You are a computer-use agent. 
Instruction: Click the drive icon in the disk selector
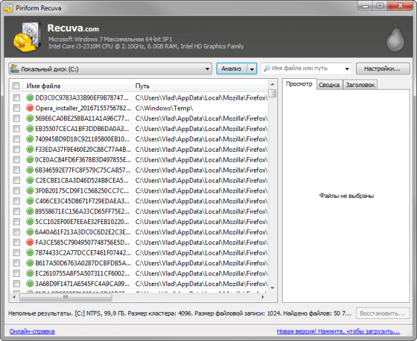click(x=15, y=69)
